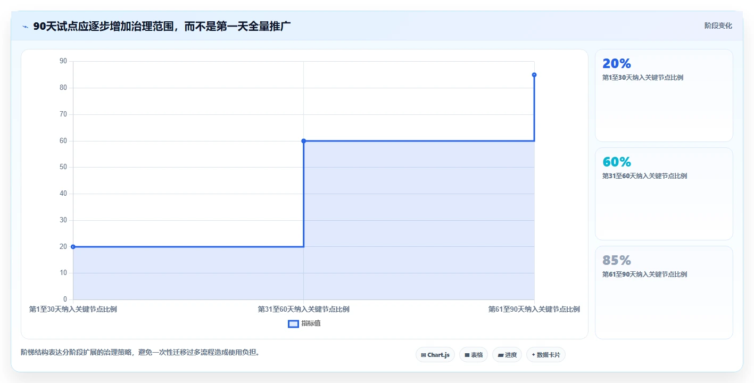Click the Chart.js tag chip
Screen dimensions: 754x383
(435, 355)
